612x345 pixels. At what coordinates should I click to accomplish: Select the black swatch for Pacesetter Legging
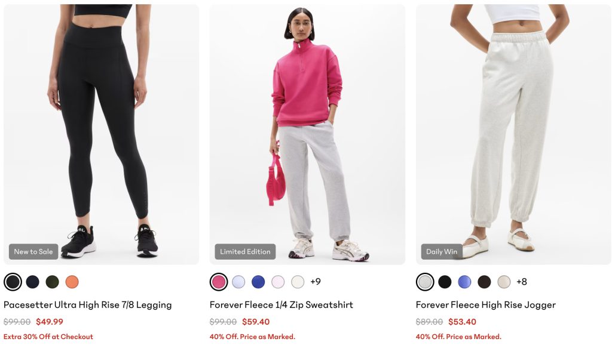[13, 282]
